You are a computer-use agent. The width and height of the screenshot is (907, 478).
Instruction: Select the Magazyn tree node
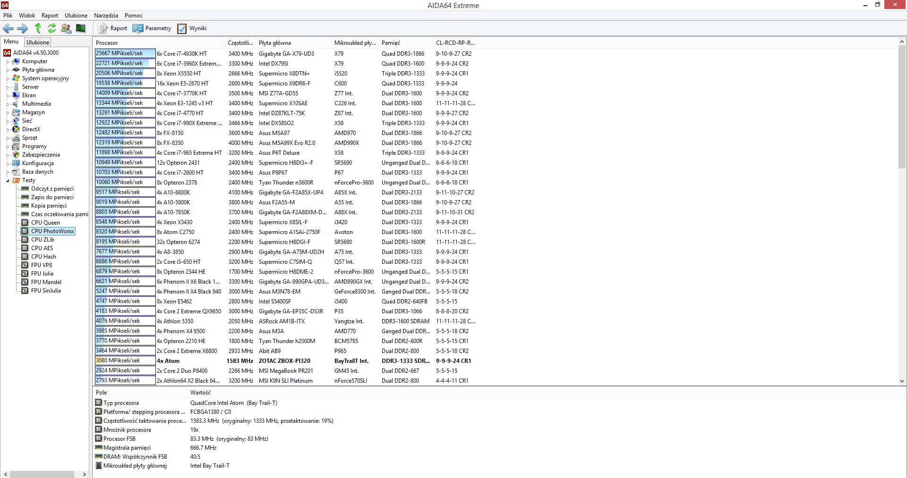[x=33, y=112]
